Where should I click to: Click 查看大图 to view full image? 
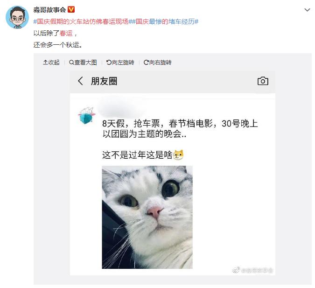click(x=83, y=63)
